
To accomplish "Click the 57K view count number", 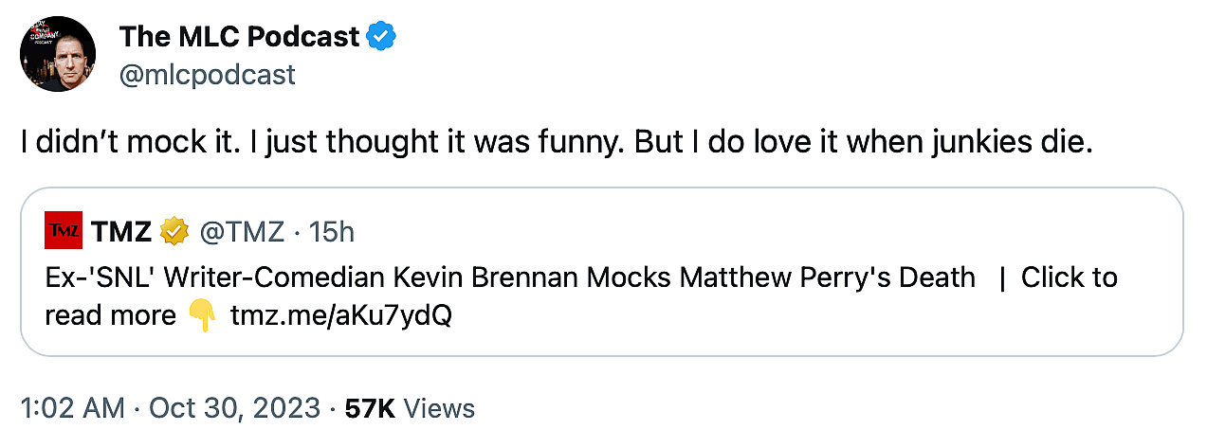I will (370, 408).
